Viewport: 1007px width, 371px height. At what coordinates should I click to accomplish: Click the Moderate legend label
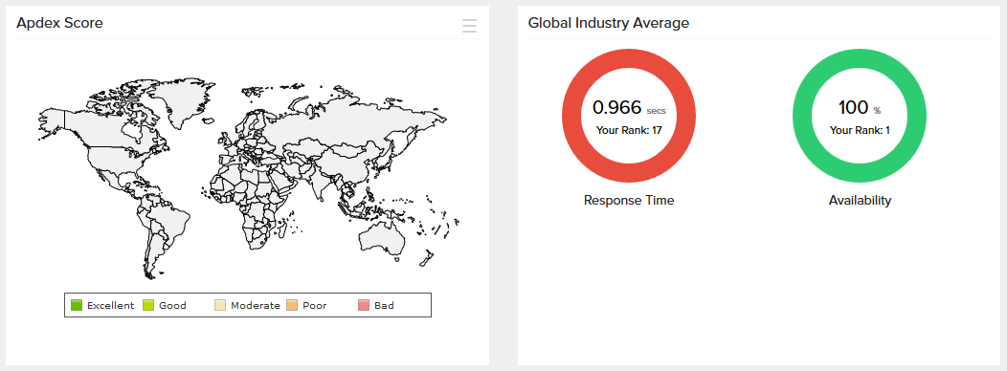[256, 306]
